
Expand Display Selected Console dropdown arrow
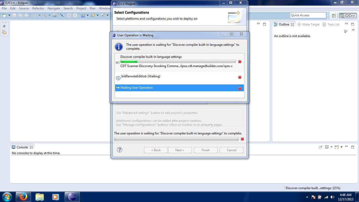(x=331, y=147)
